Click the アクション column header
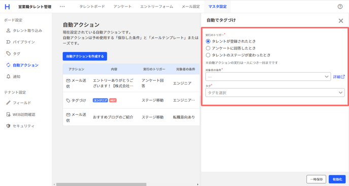The height and width of the screenshot is (186, 349). [76, 69]
